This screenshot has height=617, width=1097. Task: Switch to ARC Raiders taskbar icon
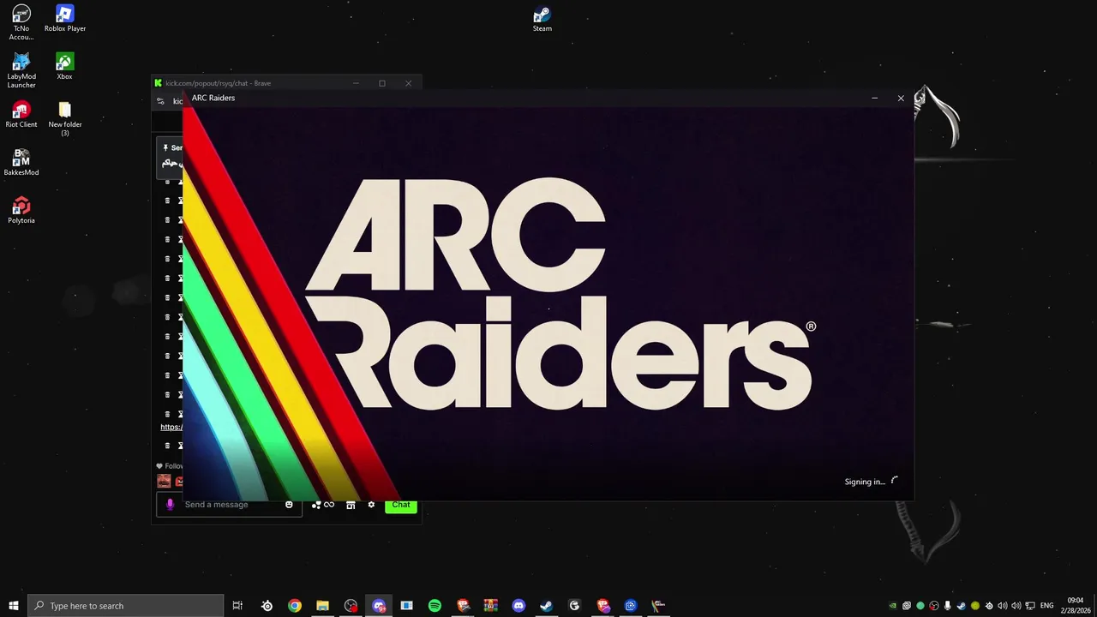point(658,606)
